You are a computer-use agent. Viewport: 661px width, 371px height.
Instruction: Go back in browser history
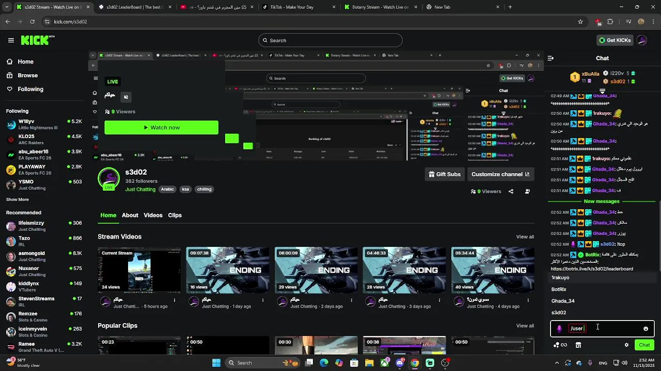[7, 22]
